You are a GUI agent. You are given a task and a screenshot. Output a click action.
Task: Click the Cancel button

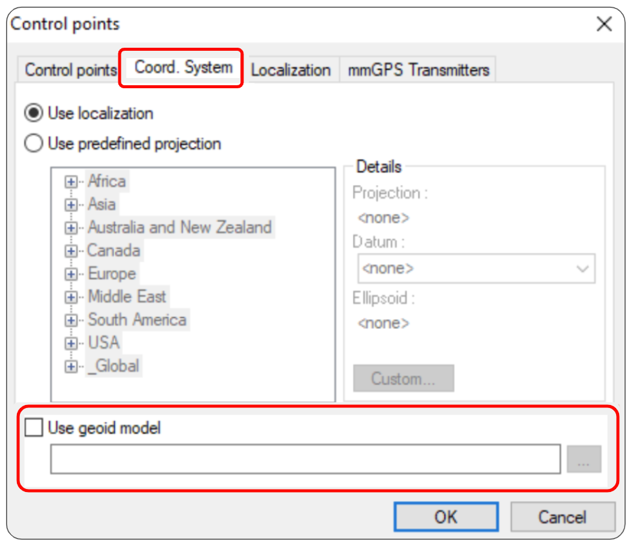(562, 517)
